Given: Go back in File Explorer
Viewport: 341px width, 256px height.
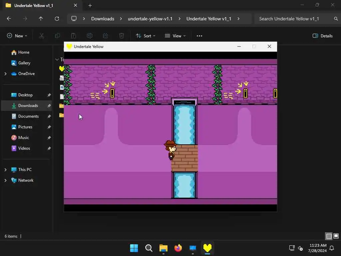Looking at the screenshot, I should [9, 19].
